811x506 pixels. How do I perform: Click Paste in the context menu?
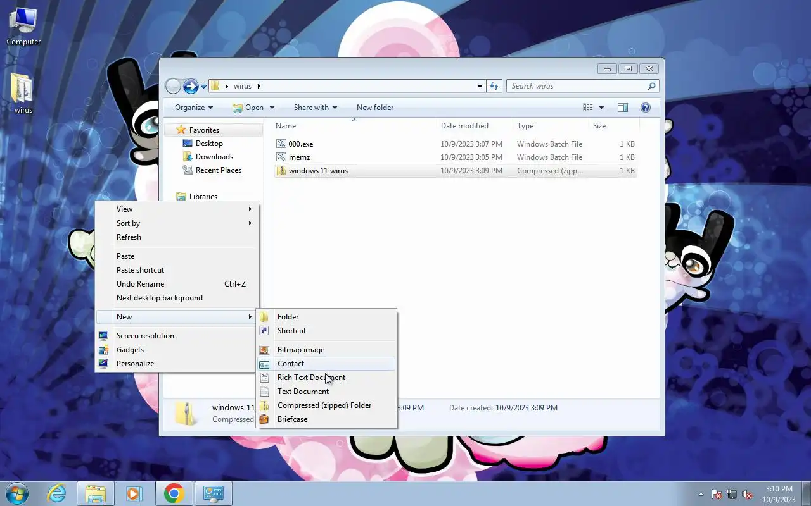(x=177, y=256)
